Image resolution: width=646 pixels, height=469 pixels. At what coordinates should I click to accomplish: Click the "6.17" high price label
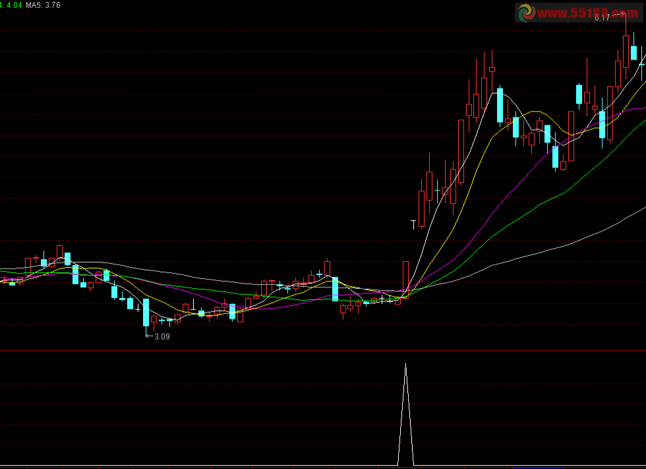click(602, 17)
